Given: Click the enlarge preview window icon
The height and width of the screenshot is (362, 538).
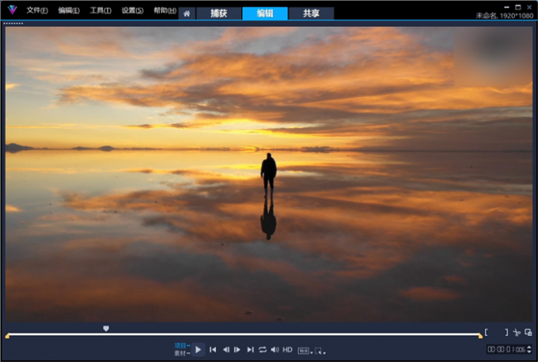Looking at the screenshot, I should [x=528, y=333].
